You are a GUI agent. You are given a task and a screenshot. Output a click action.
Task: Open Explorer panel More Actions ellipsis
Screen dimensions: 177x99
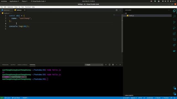pyautogui.click(x=169, y=10)
